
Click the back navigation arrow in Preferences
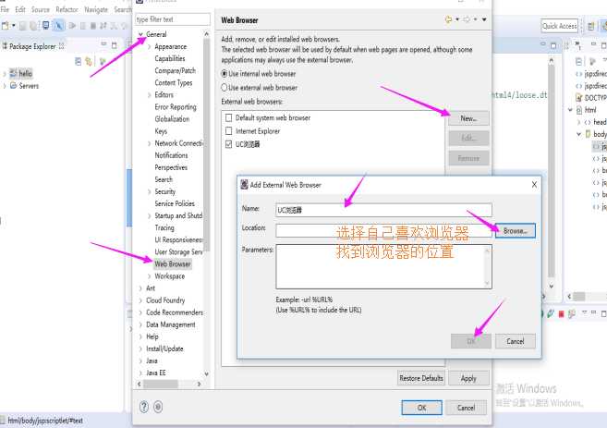(x=448, y=19)
